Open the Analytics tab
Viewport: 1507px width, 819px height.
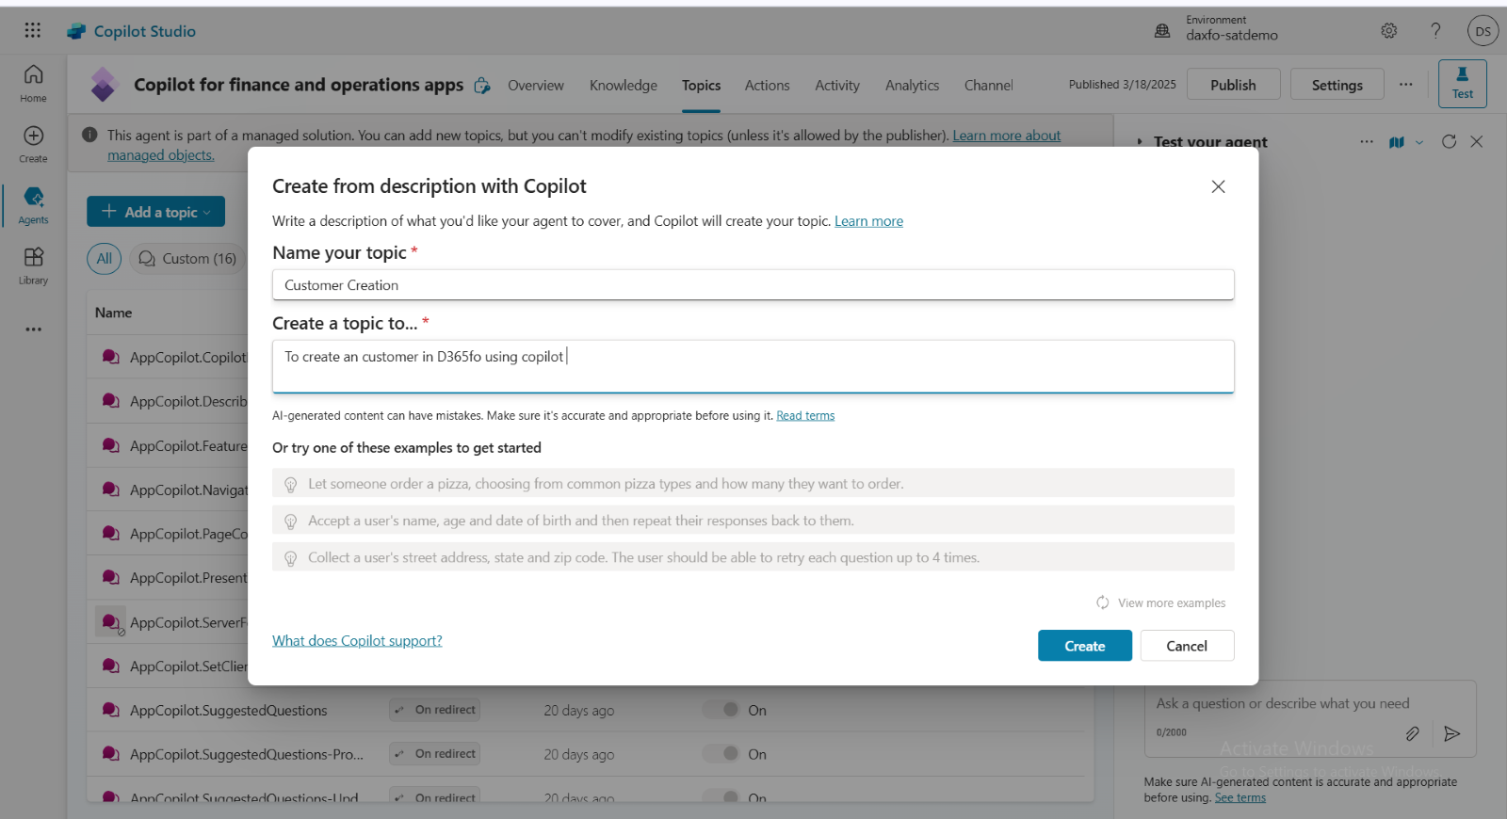point(912,85)
